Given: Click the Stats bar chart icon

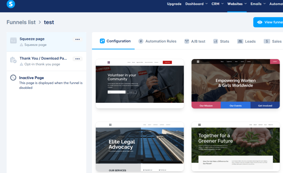Looking at the screenshot, I should coord(216,41).
